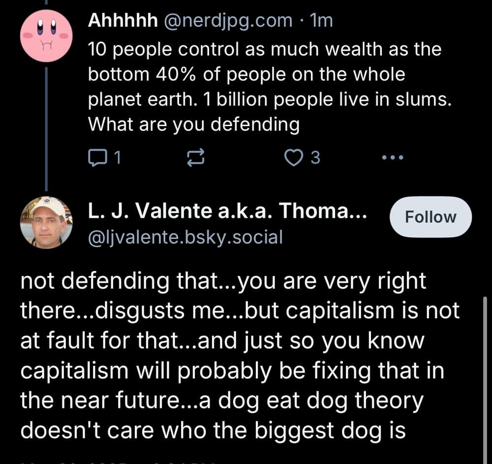The width and height of the screenshot is (492, 464).
Task: Click the partially visible date at the bottom
Action: point(119,463)
